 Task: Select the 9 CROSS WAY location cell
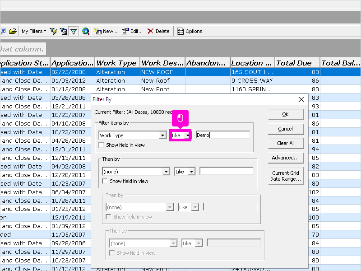click(x=253, y=80)
